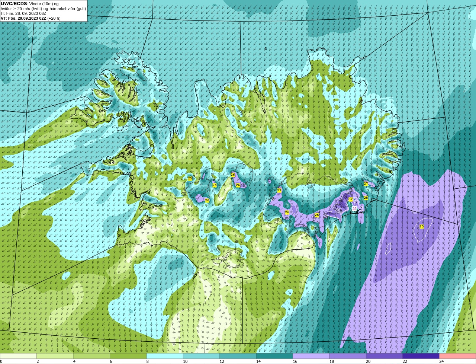Click the 'Vindur (10m) og' header text
Viewport: 476px width, 364px height.
(x=44, y=4)
